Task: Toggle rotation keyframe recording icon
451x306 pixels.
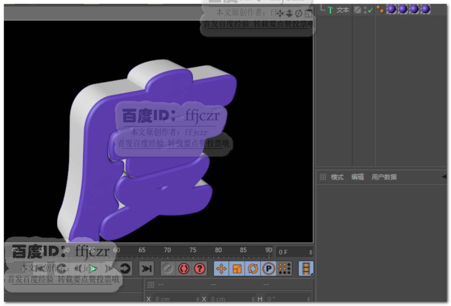Action: pyautogui.click(x=253, y=269)
